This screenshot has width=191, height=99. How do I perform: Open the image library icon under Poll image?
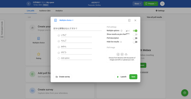click(x=118, y=54)
